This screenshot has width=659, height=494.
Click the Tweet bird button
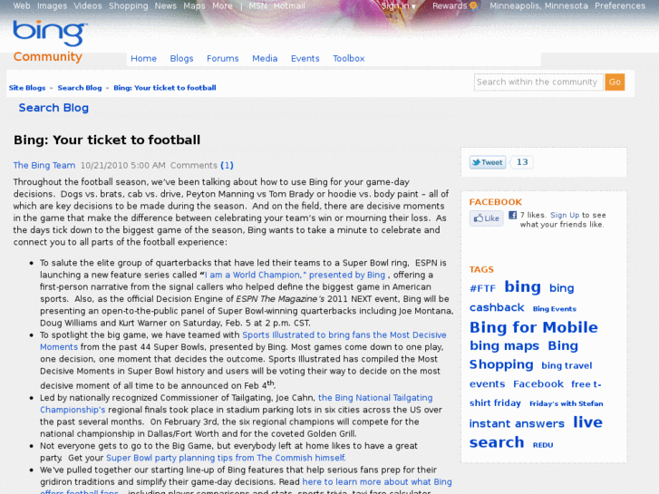(488, 162)
